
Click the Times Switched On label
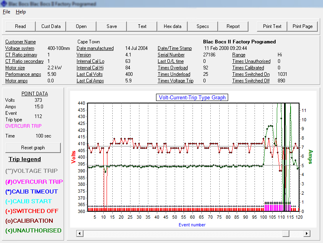(251, 74)
